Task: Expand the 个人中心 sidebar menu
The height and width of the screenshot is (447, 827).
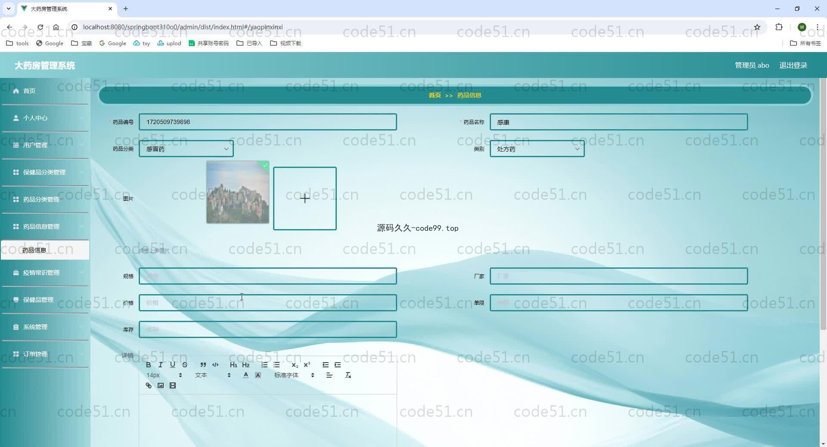Action: point(45,118)
